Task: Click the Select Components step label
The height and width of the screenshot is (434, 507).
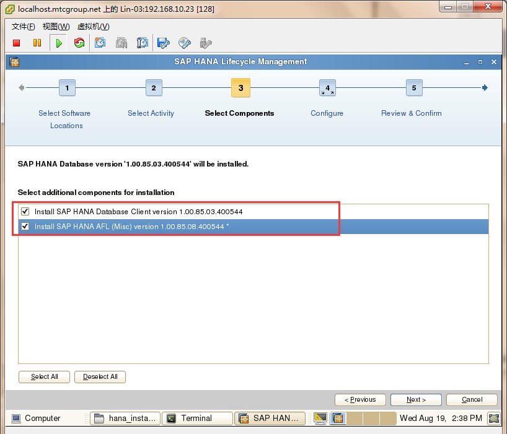Action: (x=239, y=113)
